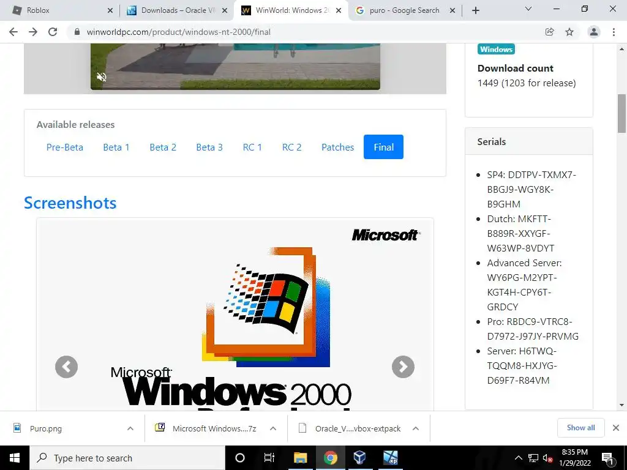Image resolution: width=627 pixels, height=470 pixels.
Task: Click the address bar URL
Action: coord(178,32)
